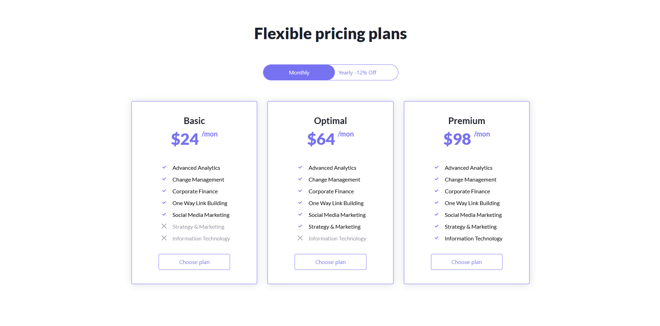The image size is (660, 326).
Task: Choose the Premium plan
Action: coord(466,262)
